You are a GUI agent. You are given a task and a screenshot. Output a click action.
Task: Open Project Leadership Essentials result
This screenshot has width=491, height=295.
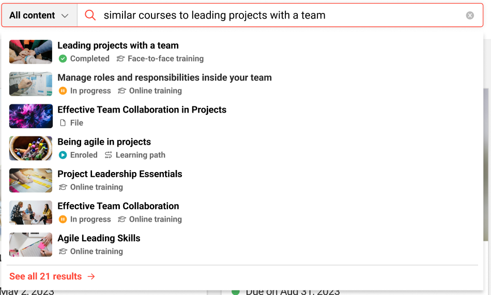(119, 174)
